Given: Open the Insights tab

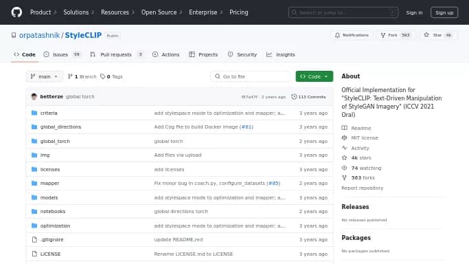Looking at the screenshot, I should coord(281,54).
